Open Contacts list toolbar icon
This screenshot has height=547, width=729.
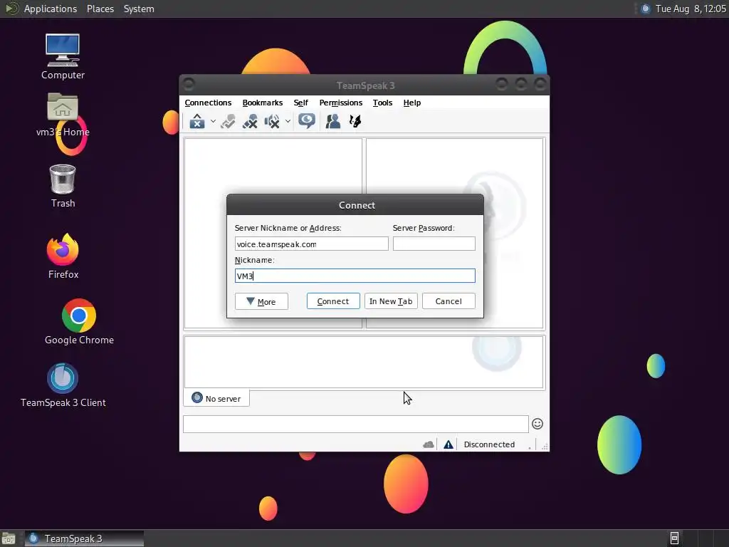point(333,121)
